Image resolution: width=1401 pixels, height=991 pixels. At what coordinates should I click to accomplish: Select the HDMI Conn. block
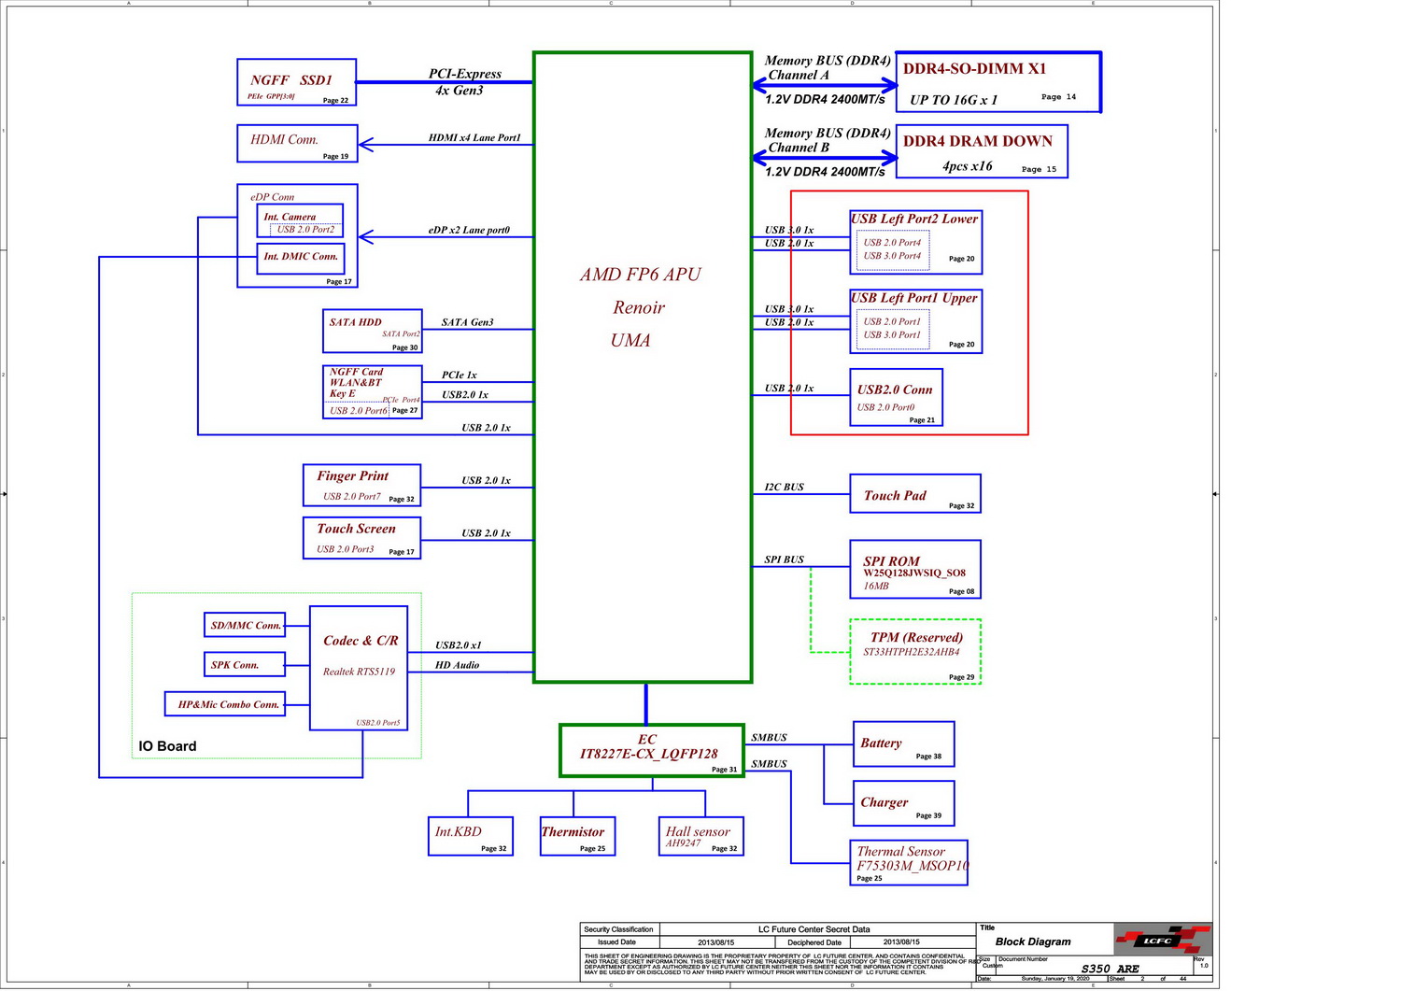(x=297, y=143)
